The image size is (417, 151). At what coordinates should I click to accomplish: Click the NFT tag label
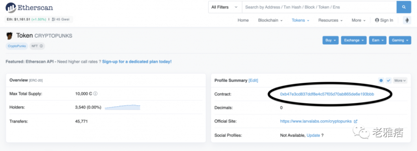coord(34,46)
